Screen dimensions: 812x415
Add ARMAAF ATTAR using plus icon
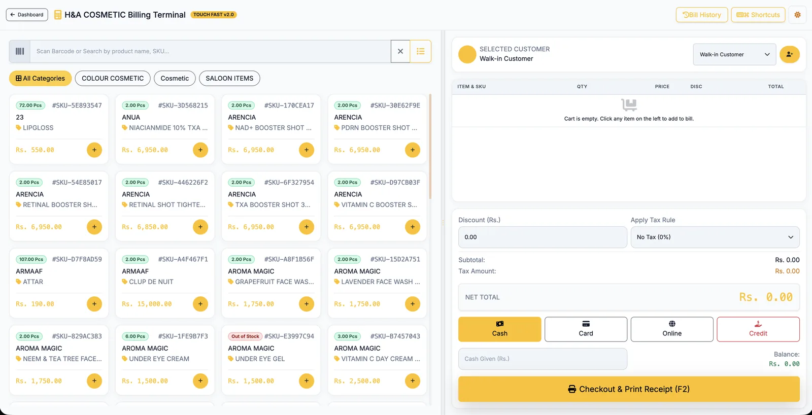(x=94, y=304)
